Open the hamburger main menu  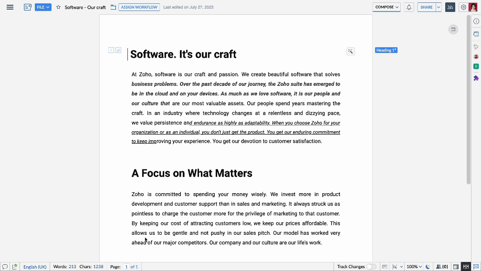click(x=10, y=7)
